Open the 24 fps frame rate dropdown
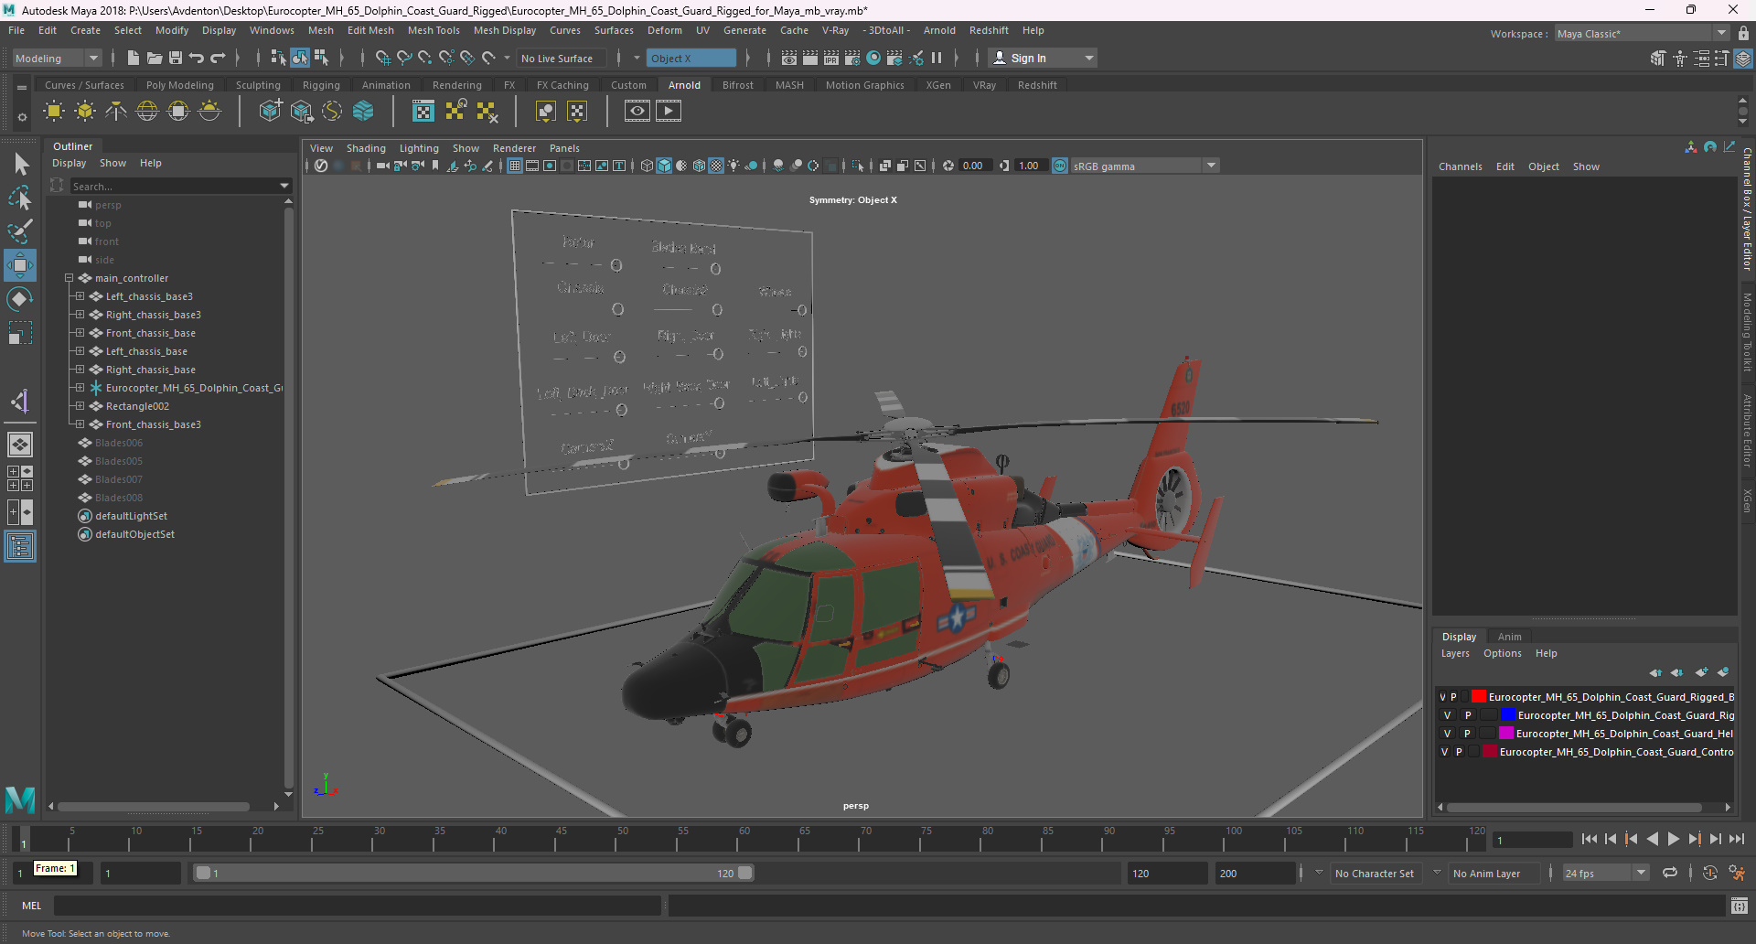This screenshot has width=1756, height=944. point(1605,874)
